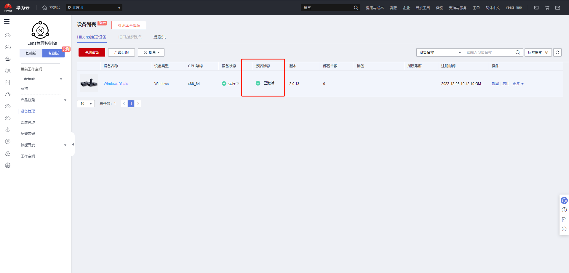Open 总览 in the sidebar
Screen dimensions: 569x273
point(24,89)
